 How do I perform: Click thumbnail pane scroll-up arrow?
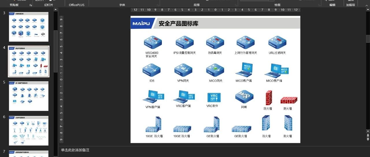[x=55, y=10]
